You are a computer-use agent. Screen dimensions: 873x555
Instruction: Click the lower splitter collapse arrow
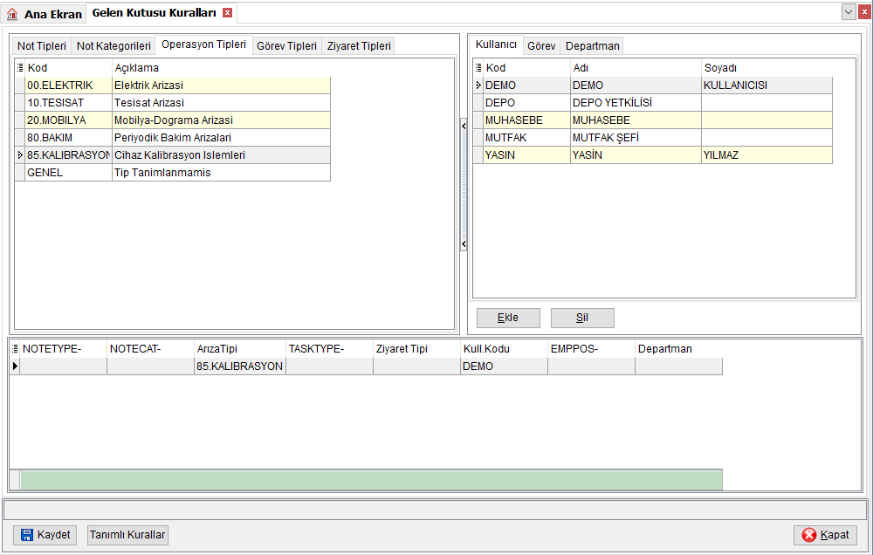(x=464, y=243)
